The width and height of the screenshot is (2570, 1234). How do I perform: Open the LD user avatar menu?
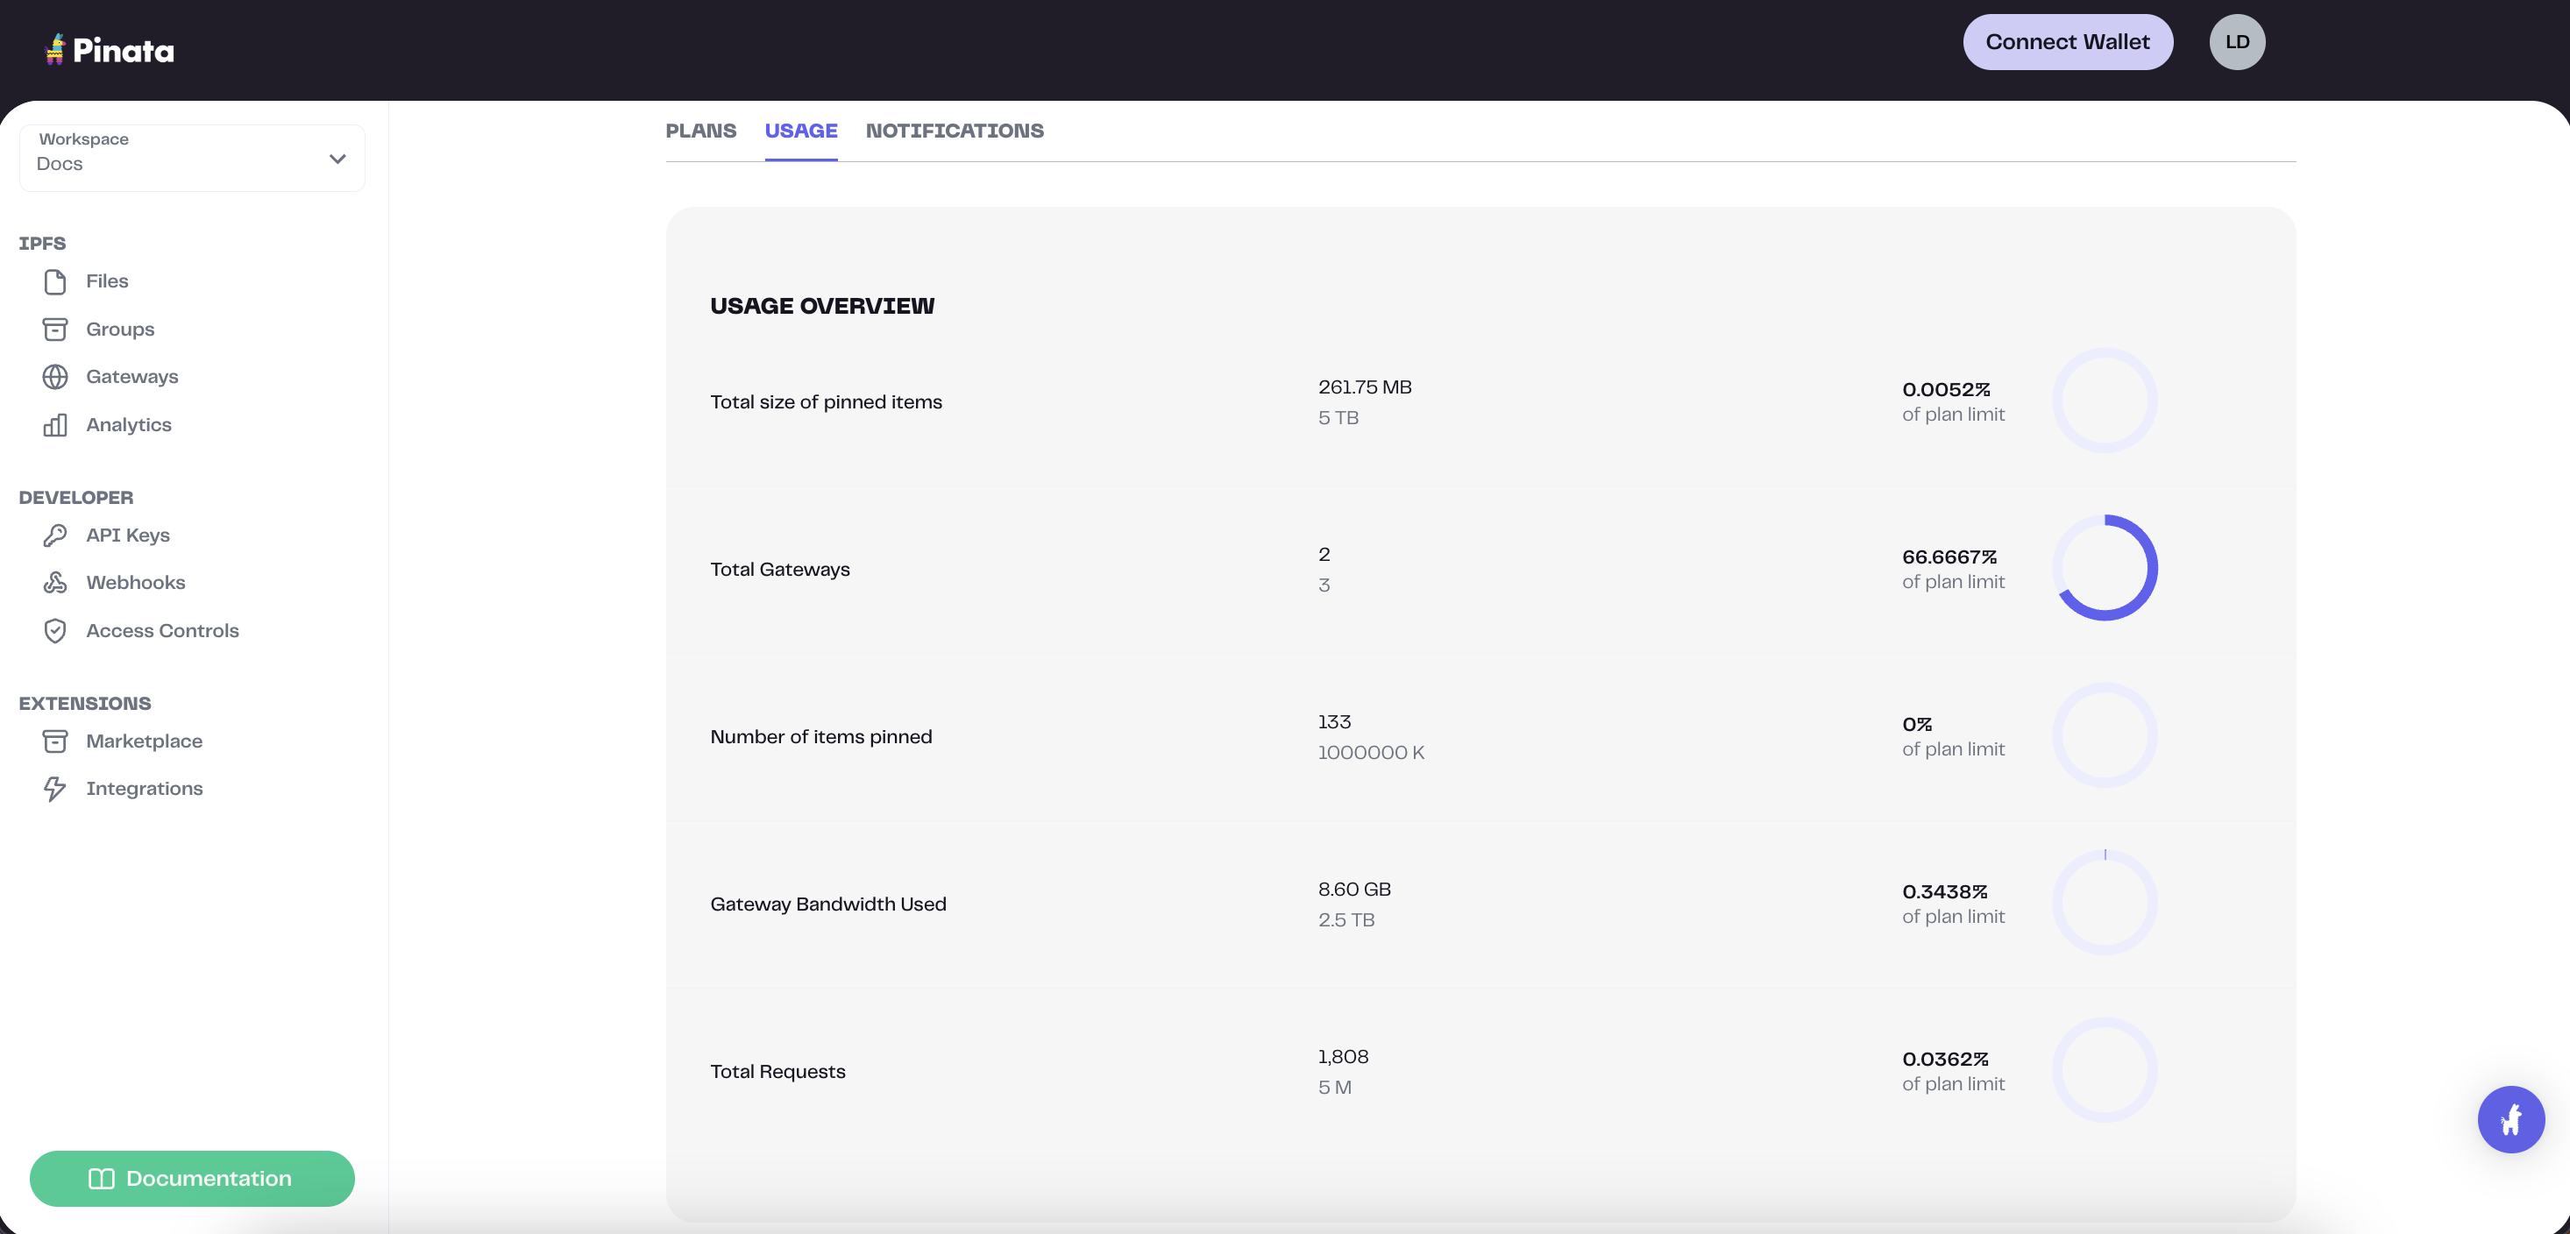(x=2236, y=42)
